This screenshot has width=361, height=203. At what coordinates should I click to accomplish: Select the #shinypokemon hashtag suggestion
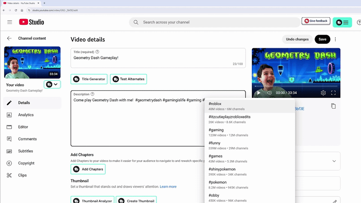[250, 172]
